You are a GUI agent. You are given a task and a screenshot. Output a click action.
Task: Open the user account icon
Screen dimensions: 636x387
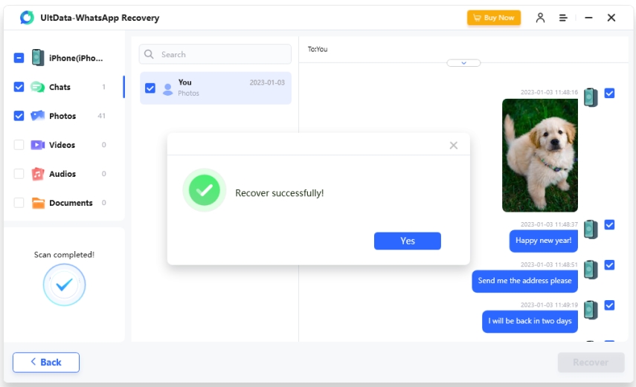pyautogui.click(x=540, y=18)
